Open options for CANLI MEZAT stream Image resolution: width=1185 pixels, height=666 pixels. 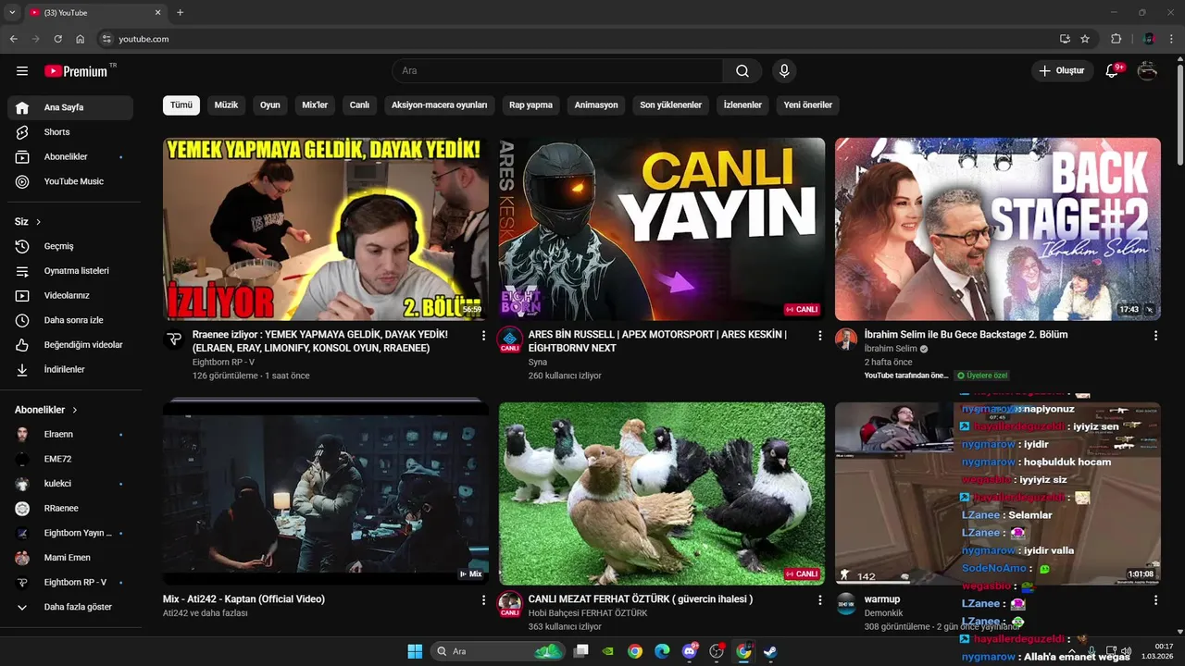coord(819,600)
